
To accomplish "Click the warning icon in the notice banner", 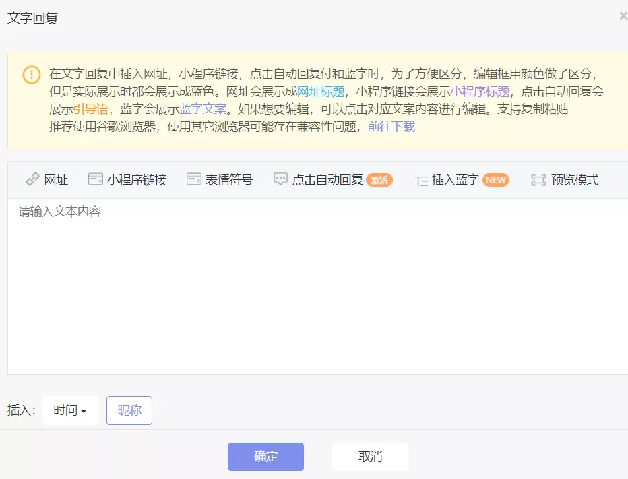I will pyautogui.click(x=31, y=75).
